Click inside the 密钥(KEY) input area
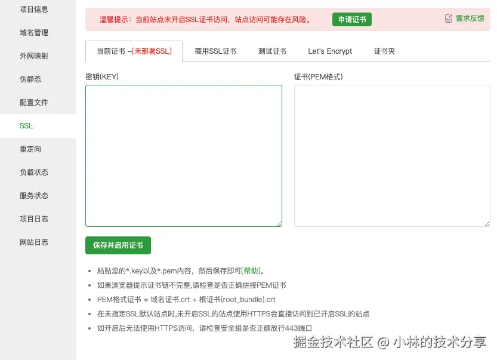This screenshot has width=497, height=360. [x=184, y=155]
